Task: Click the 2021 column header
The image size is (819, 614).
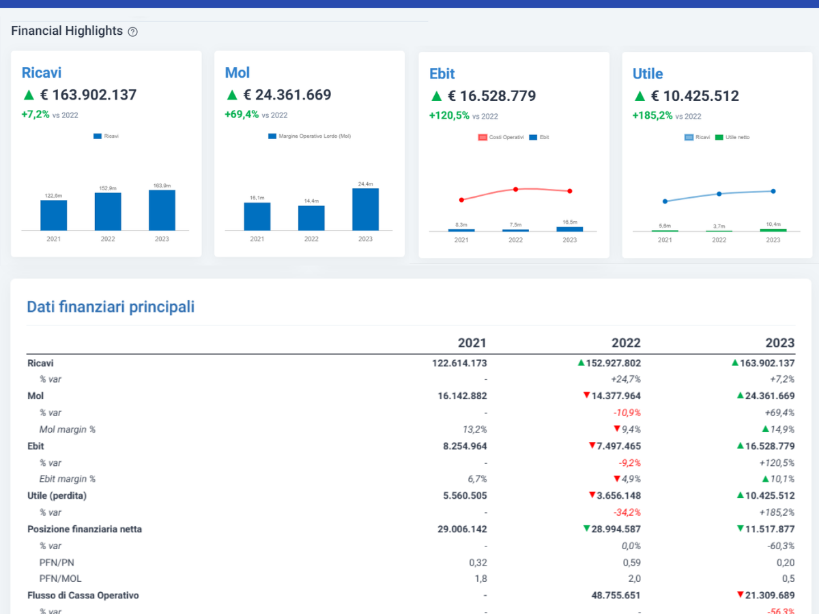Action: coord(472,343)
